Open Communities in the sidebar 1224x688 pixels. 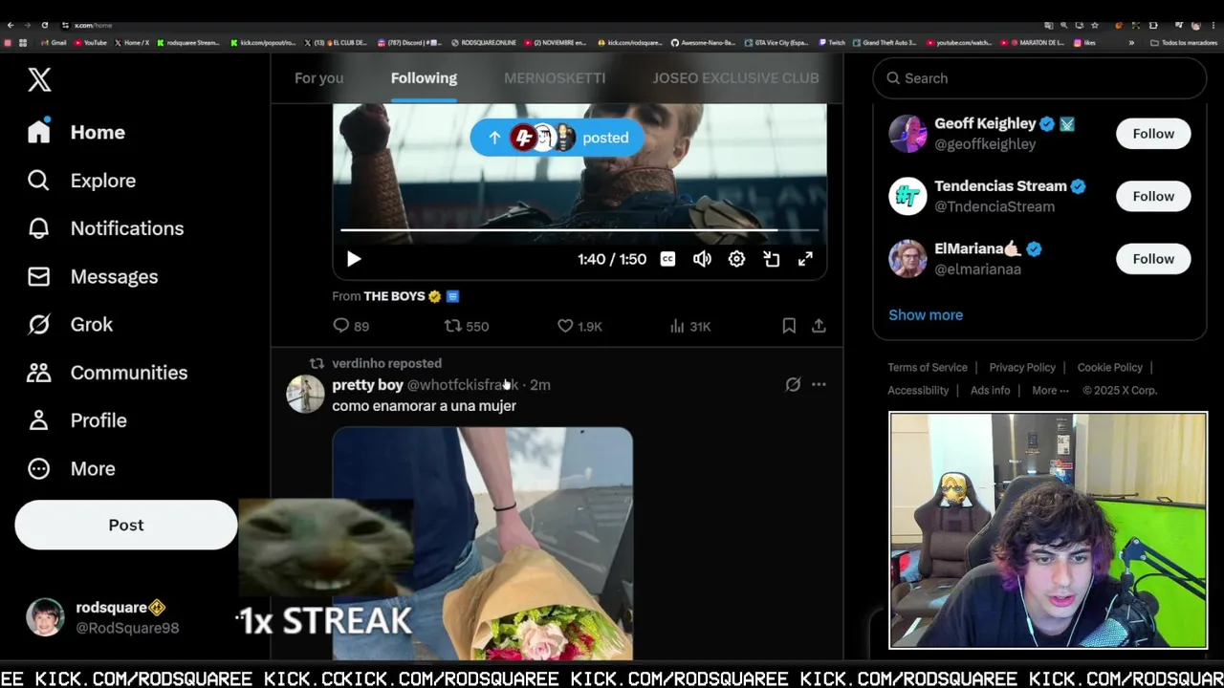107,373
